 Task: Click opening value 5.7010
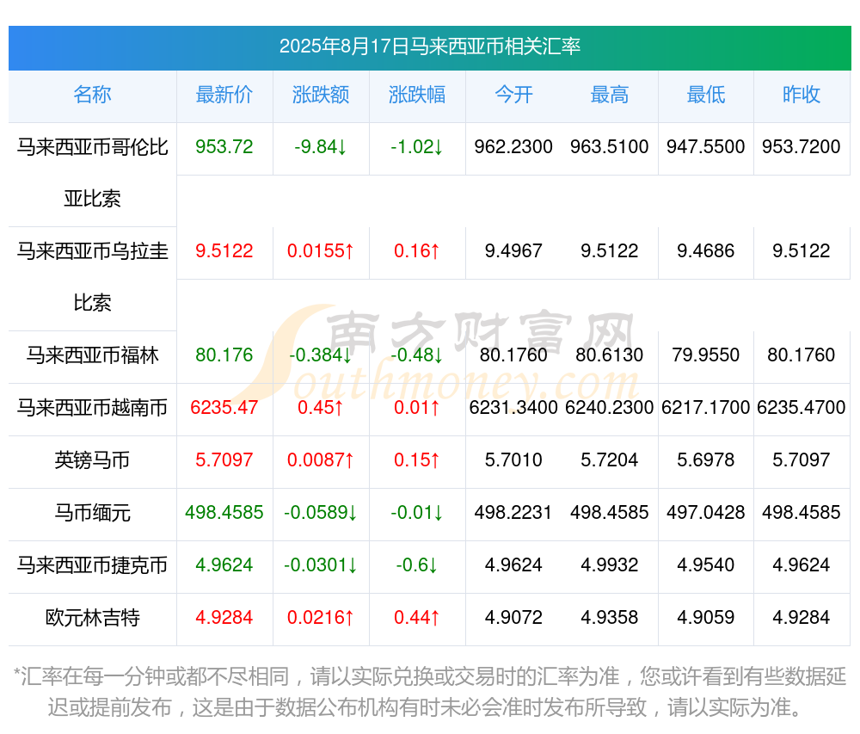coord(513,460)
